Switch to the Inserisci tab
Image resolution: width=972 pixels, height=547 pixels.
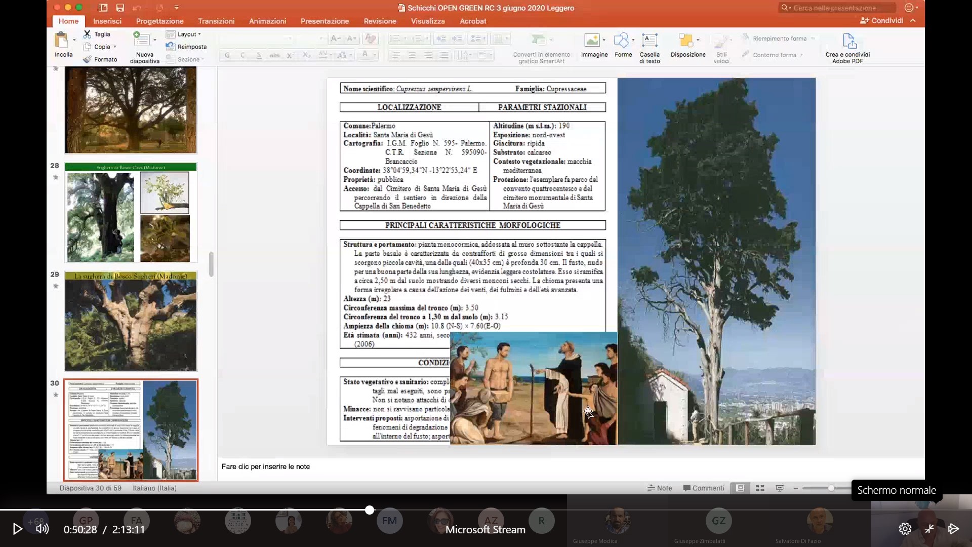[107, 21]
